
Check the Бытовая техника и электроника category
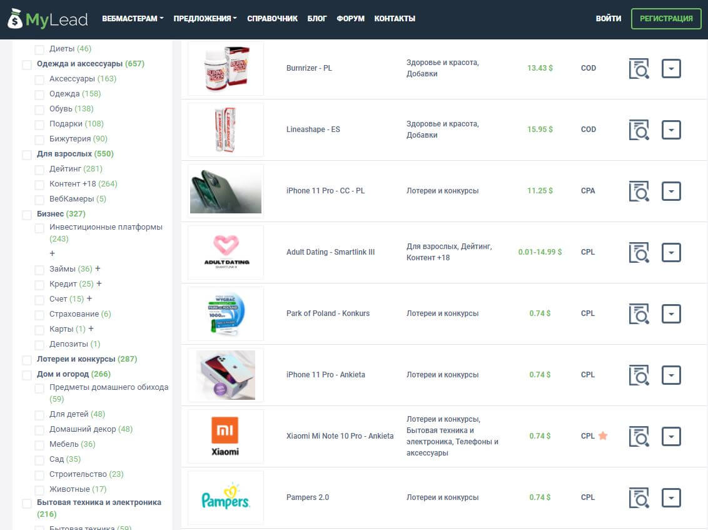tap(27, 503)
